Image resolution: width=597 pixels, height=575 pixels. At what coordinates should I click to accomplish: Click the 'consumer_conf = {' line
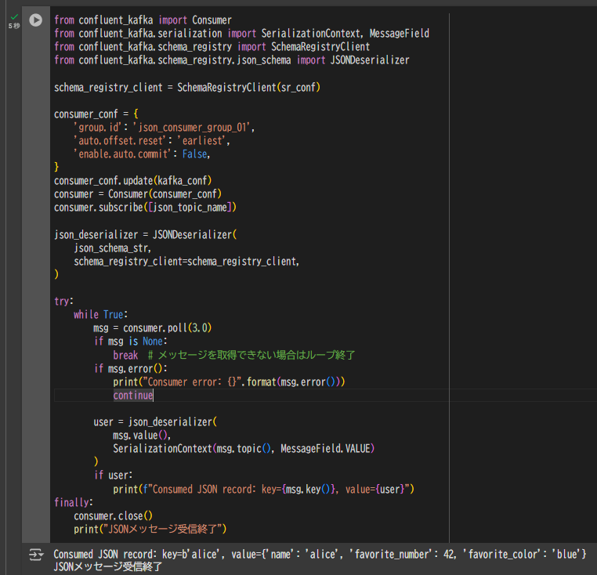click(96, 114)
